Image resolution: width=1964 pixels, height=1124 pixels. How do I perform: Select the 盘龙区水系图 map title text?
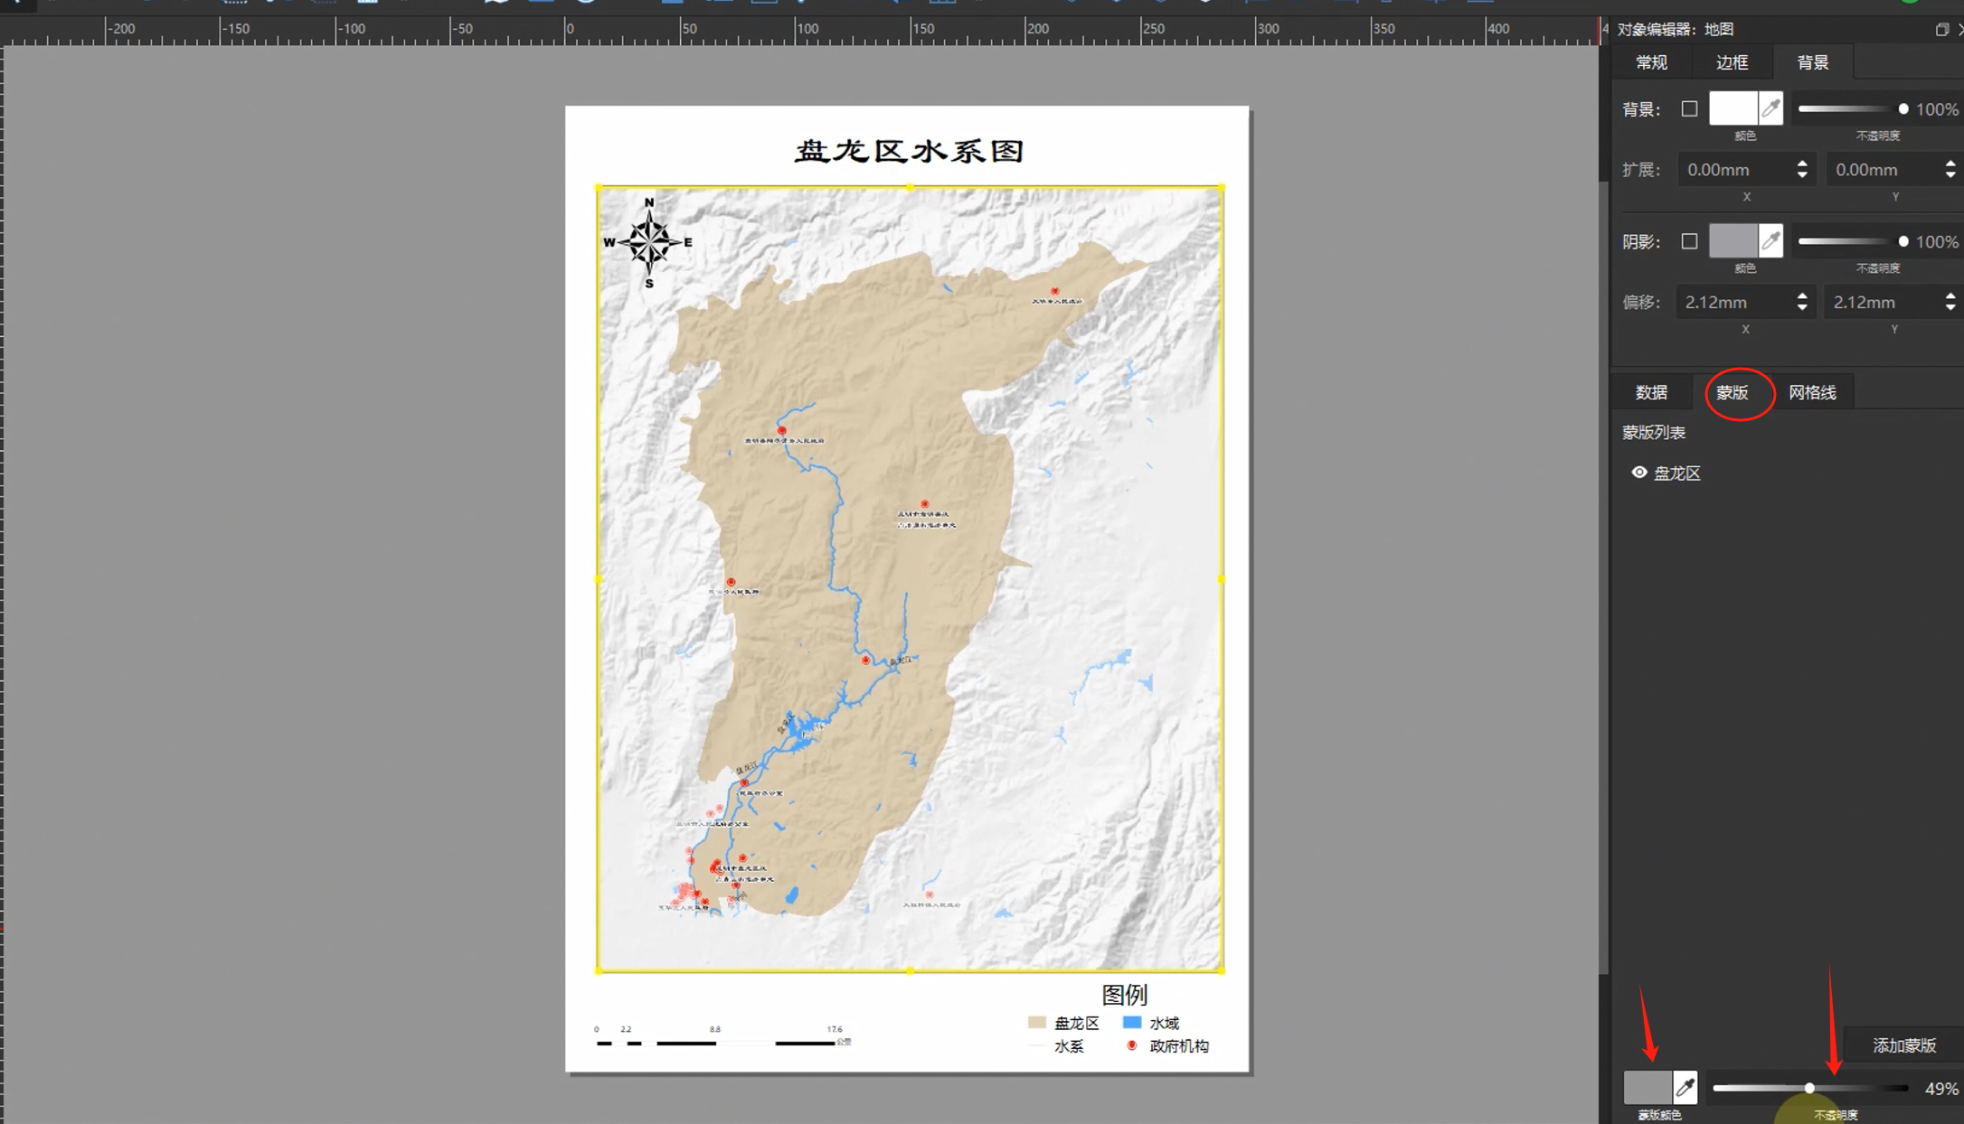[x=908, y=151]
